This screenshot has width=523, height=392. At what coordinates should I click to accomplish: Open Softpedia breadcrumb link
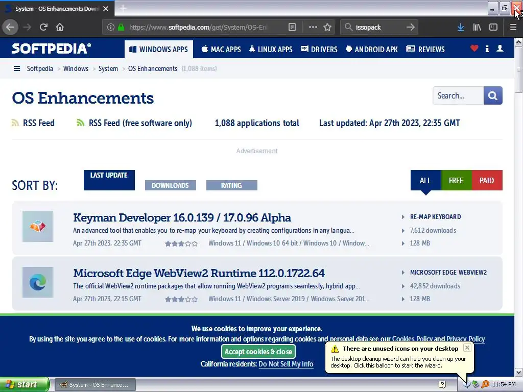point(40,69)
